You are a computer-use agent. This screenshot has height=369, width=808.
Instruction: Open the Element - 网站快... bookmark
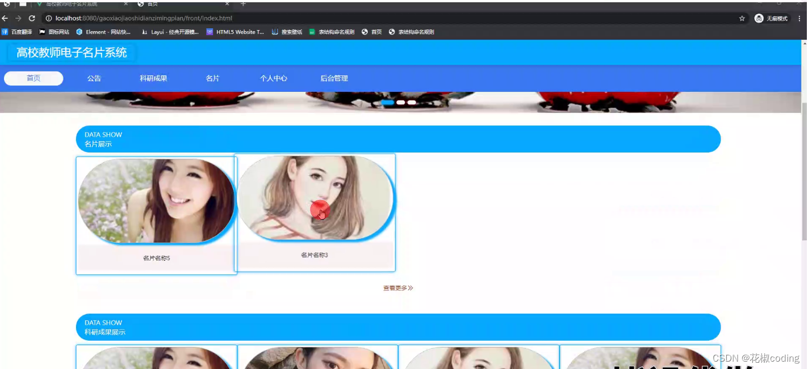[103, 32]
